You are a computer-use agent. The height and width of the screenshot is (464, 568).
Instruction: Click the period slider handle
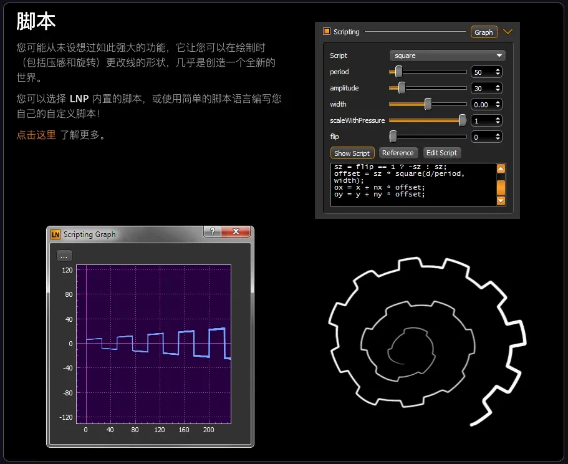click(x=398, y=72)
